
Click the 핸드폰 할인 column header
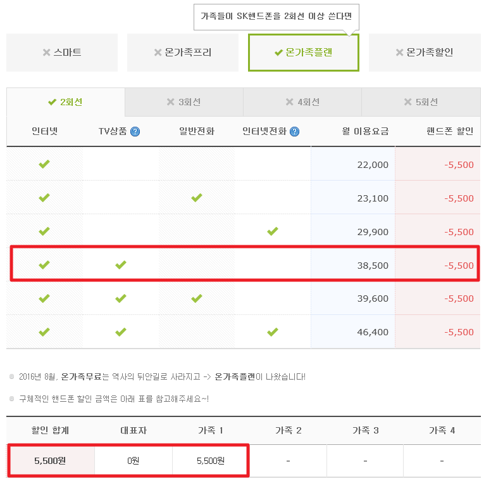(x=450, y=132)
